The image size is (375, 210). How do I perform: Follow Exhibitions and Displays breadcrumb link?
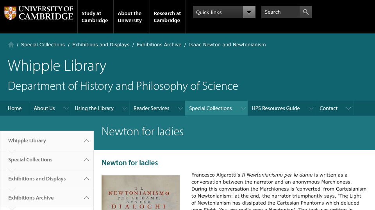[101, 44]
